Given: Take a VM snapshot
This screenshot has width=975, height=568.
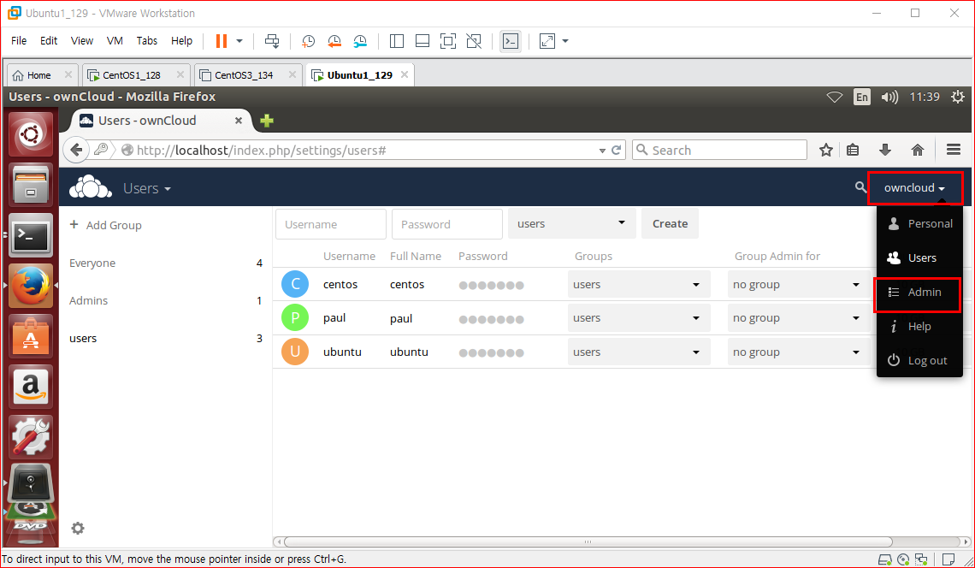Looking at the screenshot, I should click(x=308, y=41).
